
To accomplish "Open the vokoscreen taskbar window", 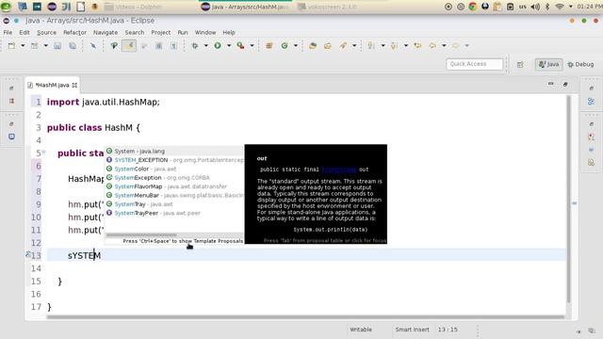I will point(327,7).
